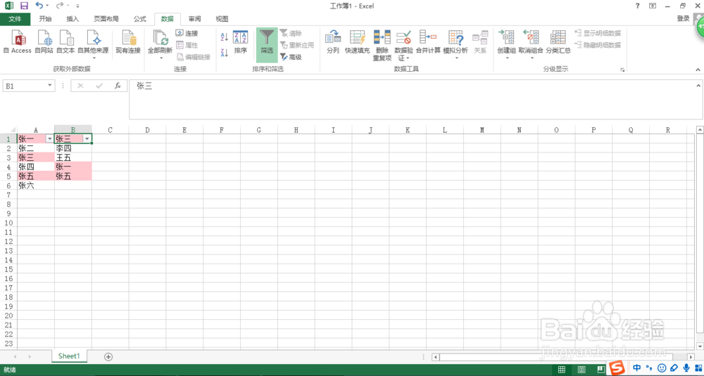Viewport: 704px width, 376px height.
Task: Open filter dropdown in cell A1
Action: coord(50,139)
